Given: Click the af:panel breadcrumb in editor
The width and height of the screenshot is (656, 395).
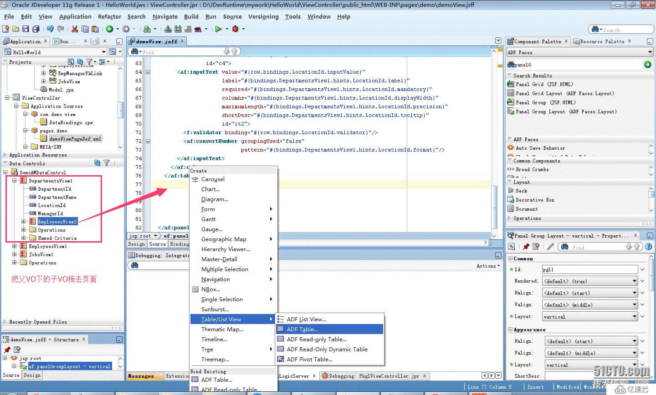Looking at the screenshot, I should (175, 236).
